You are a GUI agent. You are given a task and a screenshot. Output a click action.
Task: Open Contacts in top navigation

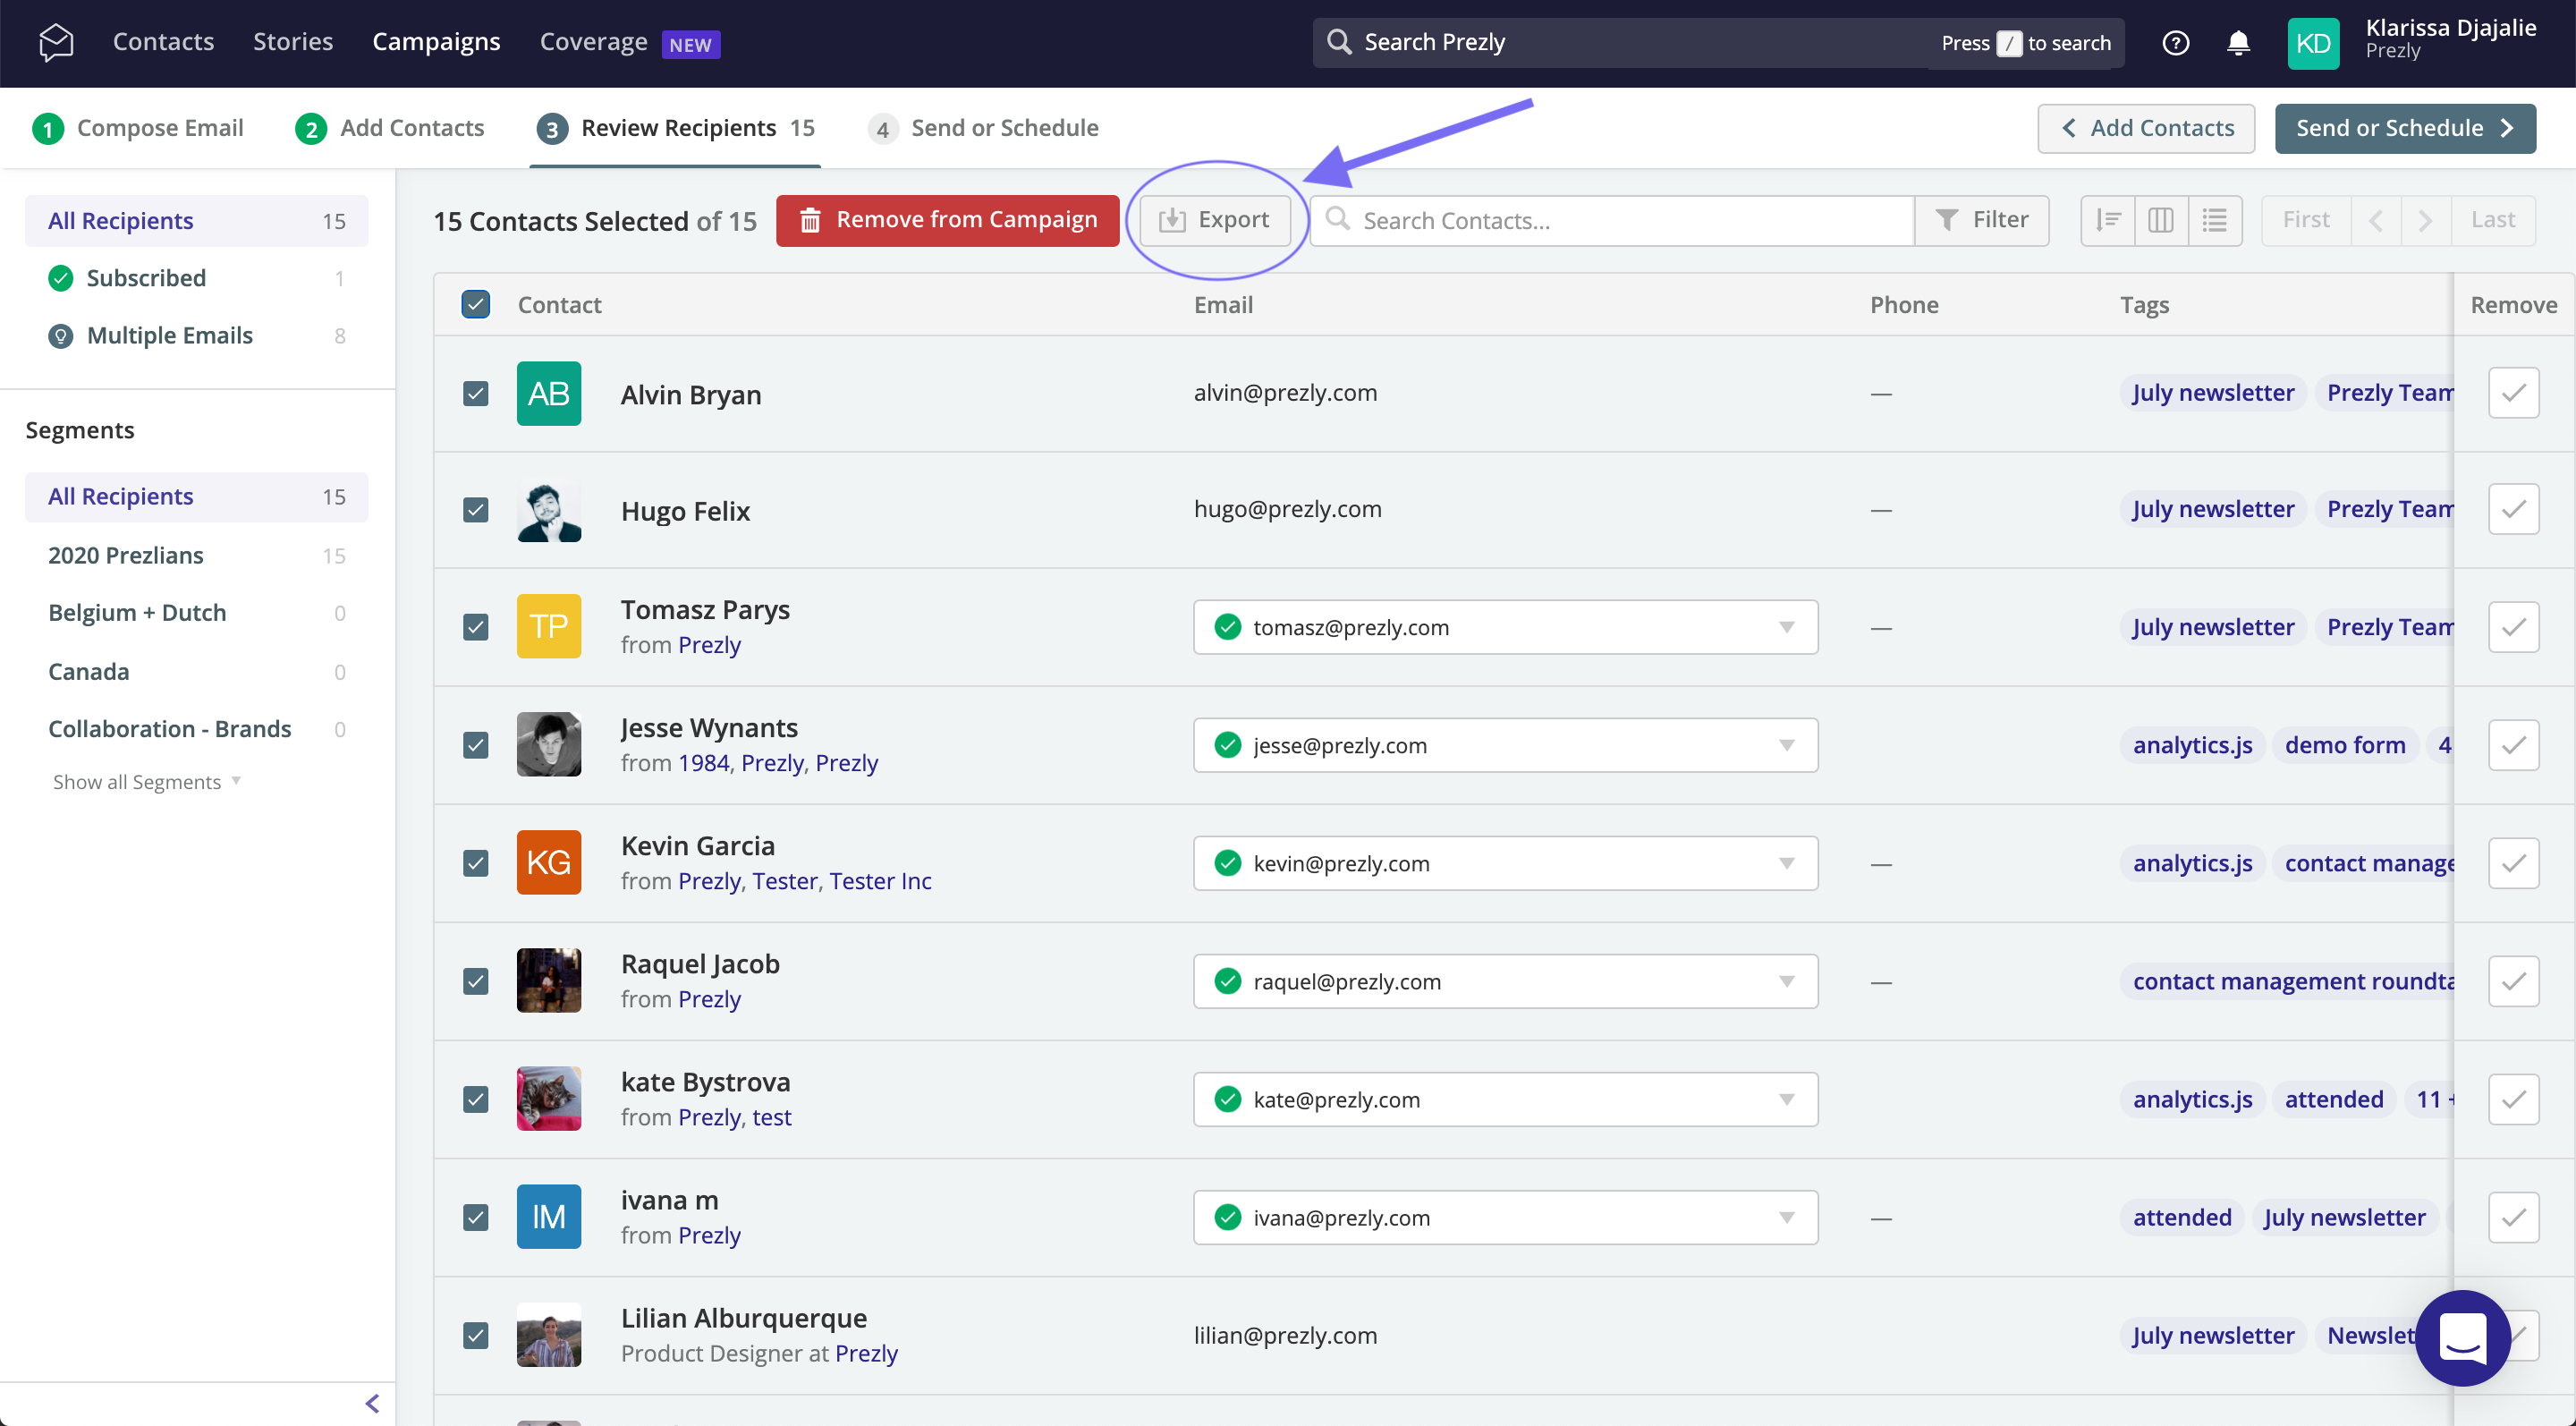(163, 42)
